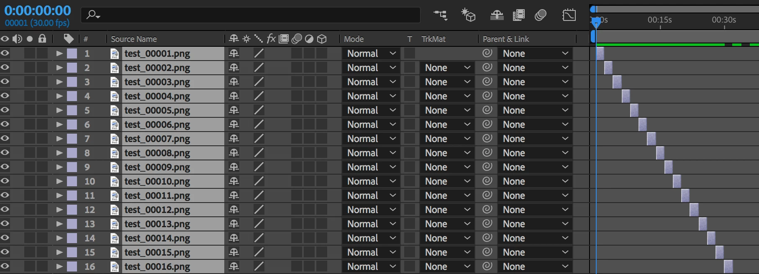Toggle the Hide Shy Layers switch
The width and height of the screenshot is (759, 274).
497,15
